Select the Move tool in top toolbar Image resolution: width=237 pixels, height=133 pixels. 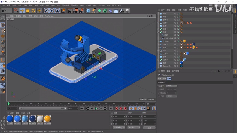22,11
